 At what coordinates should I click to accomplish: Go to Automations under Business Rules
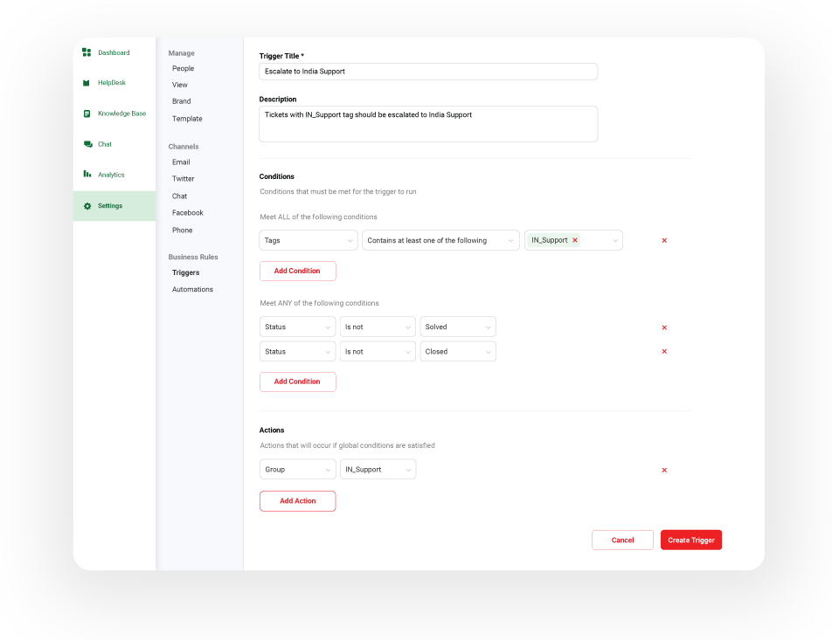[x=192, y=289]
